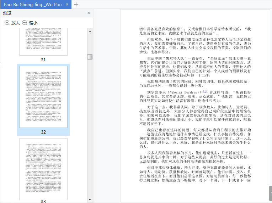Switch to the Pao Bu Sheng Jing tab
This screenshot has width=272, height=203.
coord(33,5)
